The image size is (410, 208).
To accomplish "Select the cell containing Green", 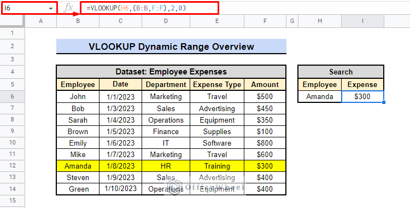I will tap(78, 189).
